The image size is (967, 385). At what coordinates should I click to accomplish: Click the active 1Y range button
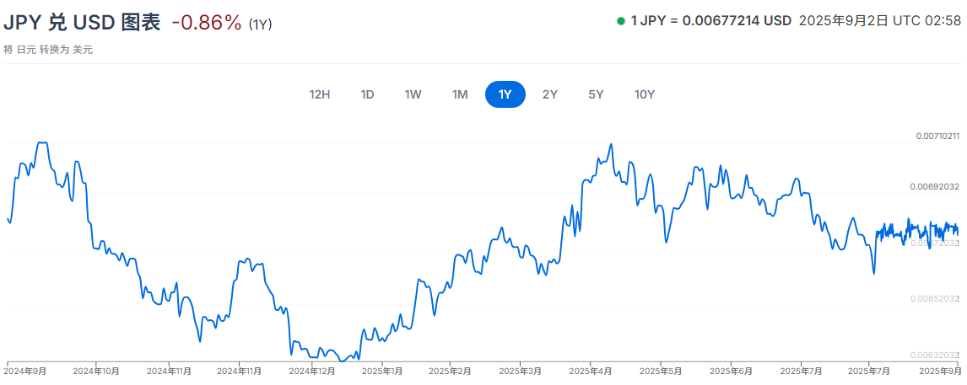click(x=505, y=95)
